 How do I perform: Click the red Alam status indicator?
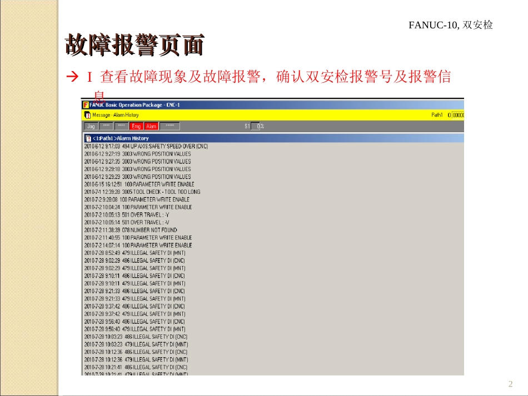151,126
